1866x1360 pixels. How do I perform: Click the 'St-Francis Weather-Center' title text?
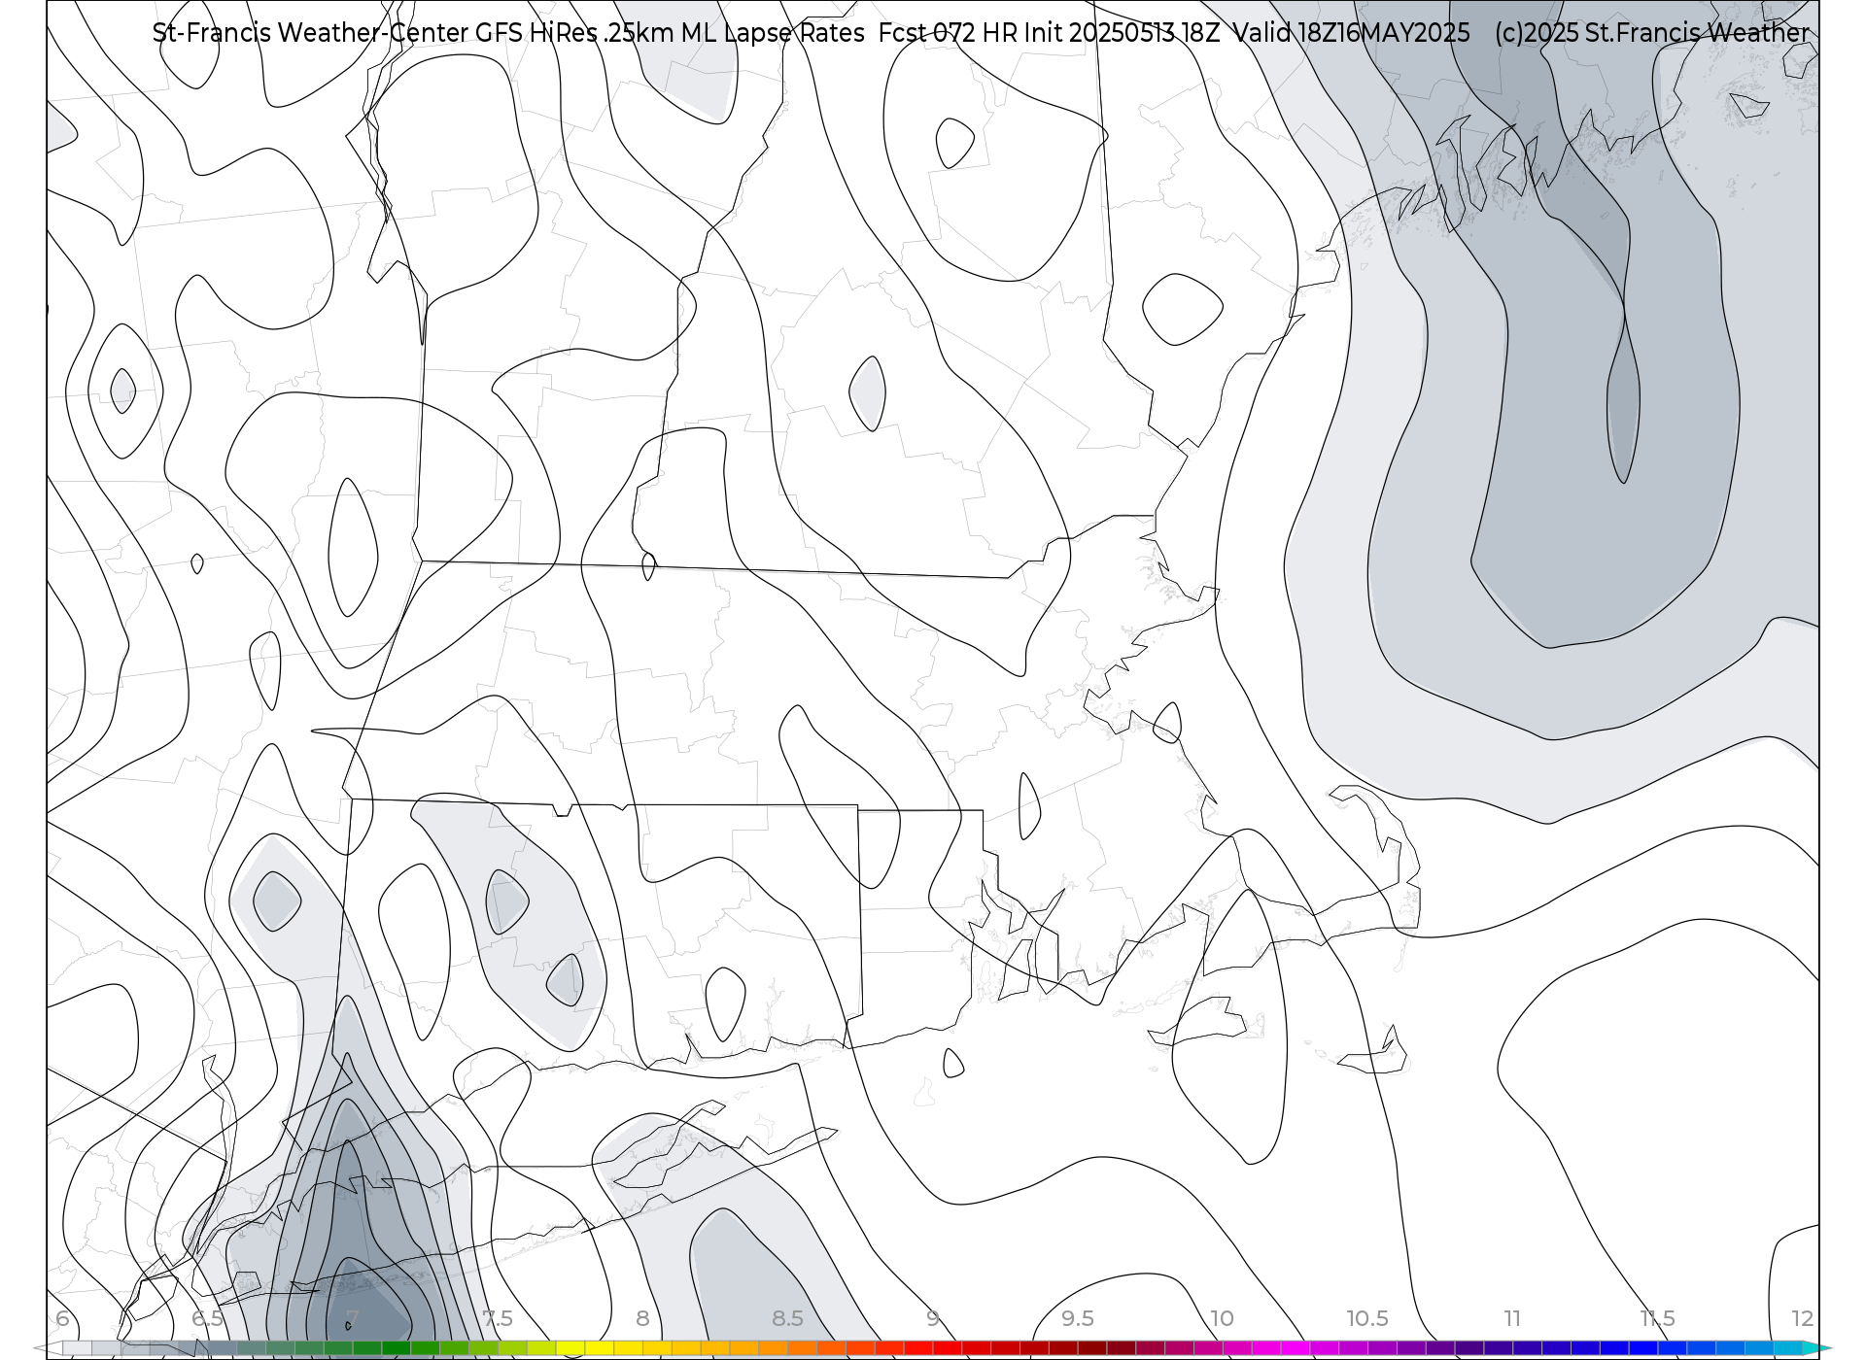tap(310, 33)
